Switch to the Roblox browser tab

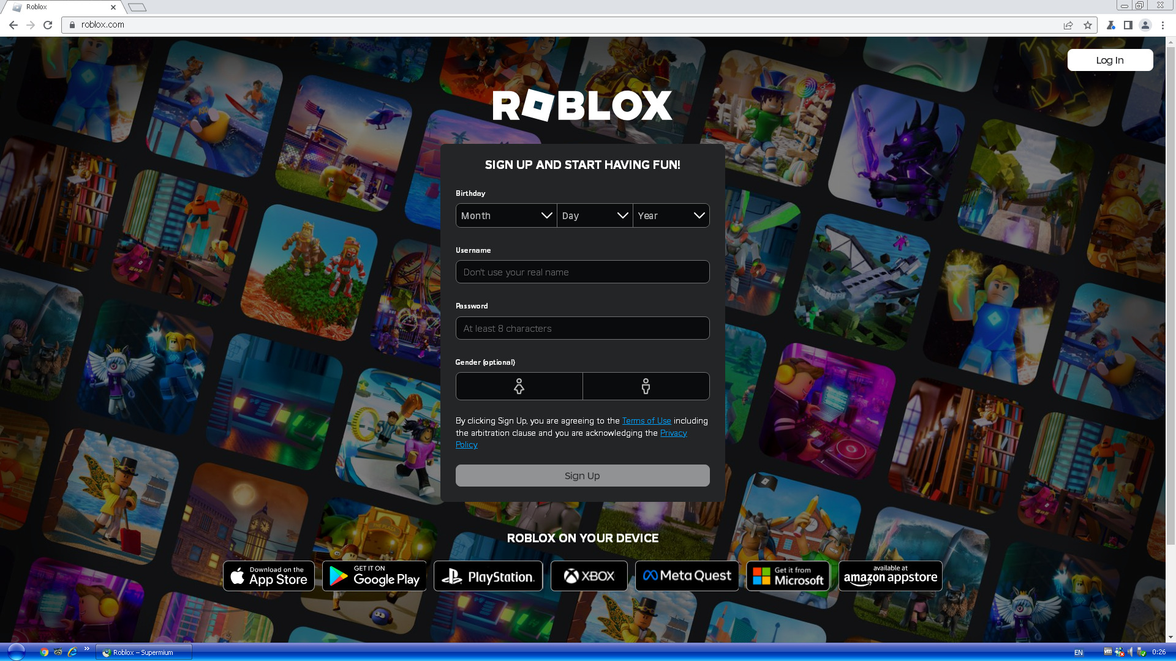point(61,7)
